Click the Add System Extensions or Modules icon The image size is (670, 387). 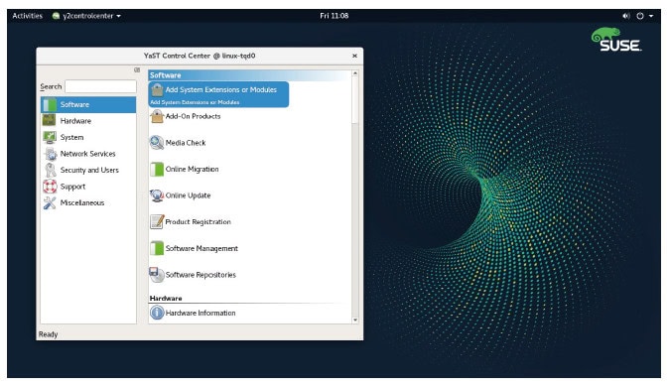(x=157, y=89)
